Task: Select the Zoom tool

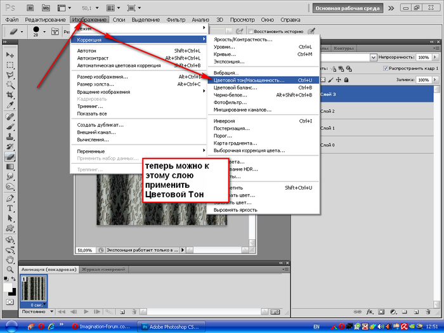Action: [x=10, y=270]
